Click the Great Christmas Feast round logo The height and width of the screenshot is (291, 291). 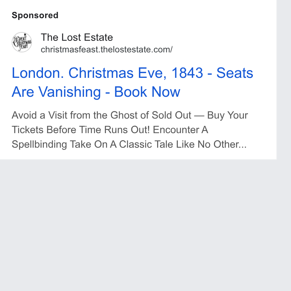[x=22, y=42]
